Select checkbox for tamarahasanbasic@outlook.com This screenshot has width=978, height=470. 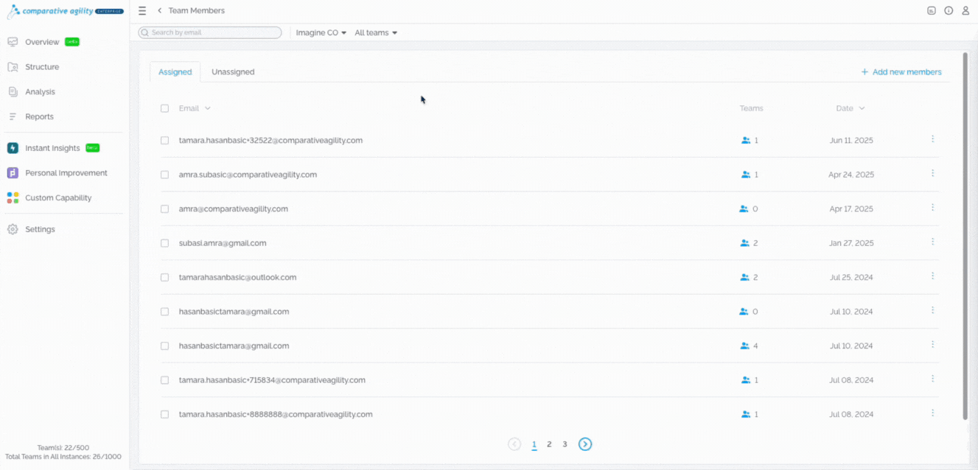pos(164,278)
